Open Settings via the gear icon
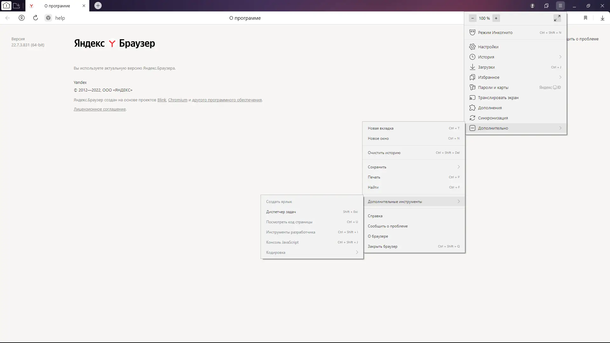The image size is (610, 343). pos(472,47)
